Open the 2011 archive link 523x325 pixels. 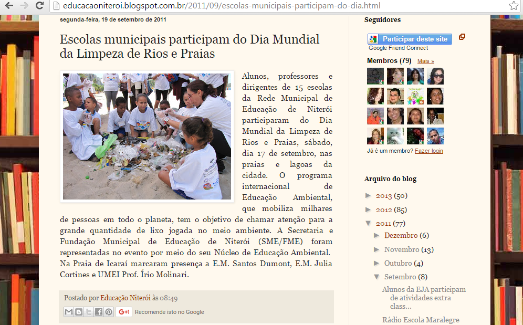pos(383,224)
